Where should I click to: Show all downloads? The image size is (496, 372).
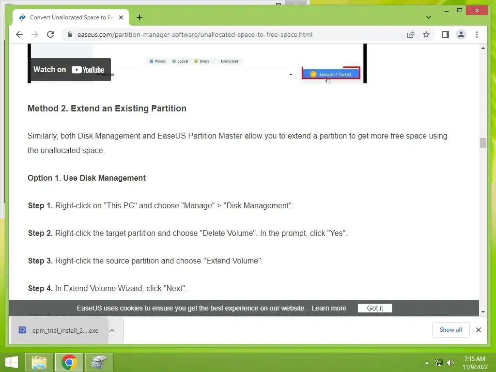coord(451,330)
